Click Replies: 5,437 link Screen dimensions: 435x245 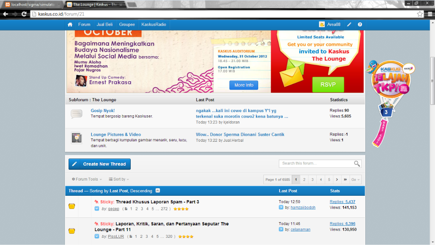coord(342,202)
